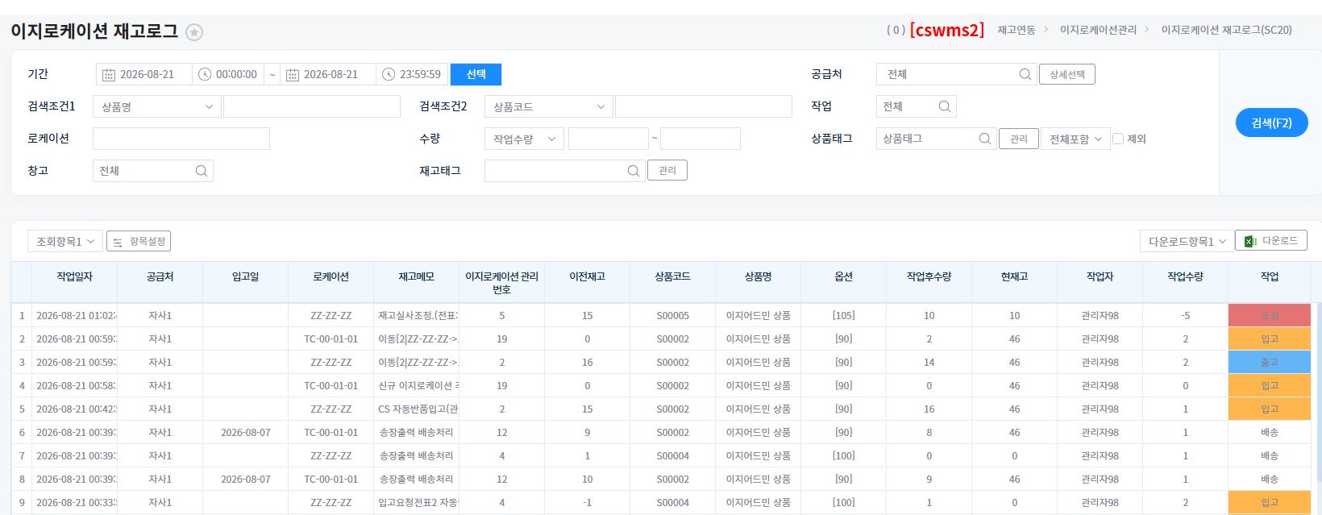Click 입고일 2026-08-07 in row 6
1322x515 pixels.
click(x=246, y=433)
